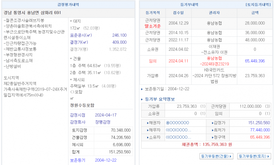
Task: Click the 채권자 value 용0000000
Action: point(177,123)
